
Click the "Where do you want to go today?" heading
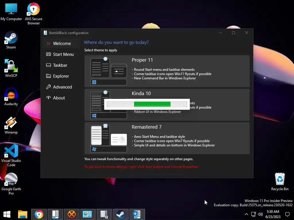pos(116,42)
